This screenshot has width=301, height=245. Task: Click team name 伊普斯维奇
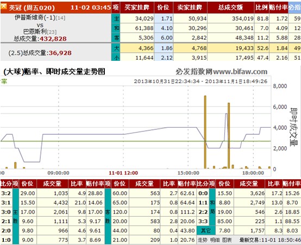[x=29, y=18]
